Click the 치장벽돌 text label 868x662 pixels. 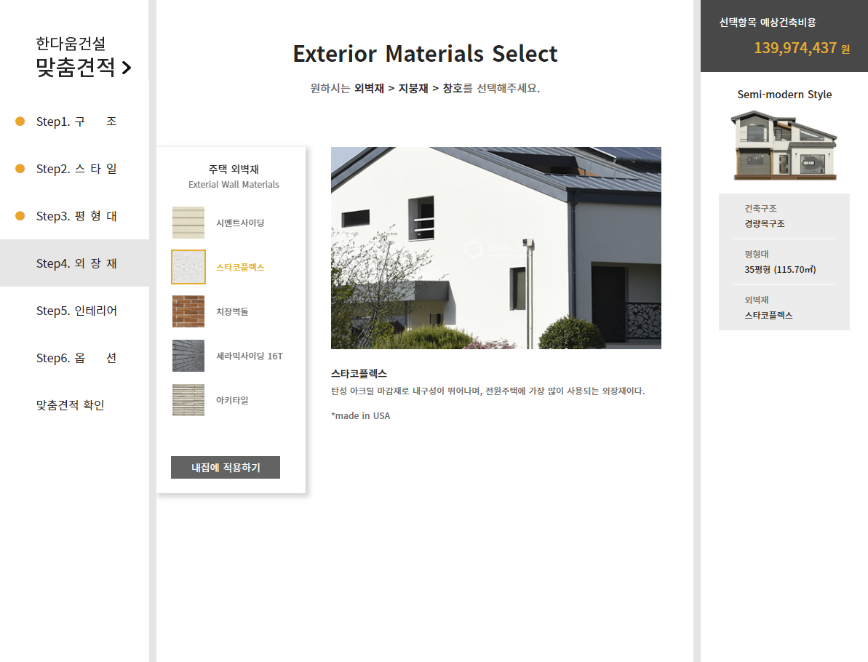[232, 311]
